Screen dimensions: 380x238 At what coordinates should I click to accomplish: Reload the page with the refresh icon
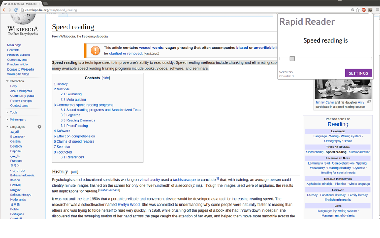click(x=16, y=10)
